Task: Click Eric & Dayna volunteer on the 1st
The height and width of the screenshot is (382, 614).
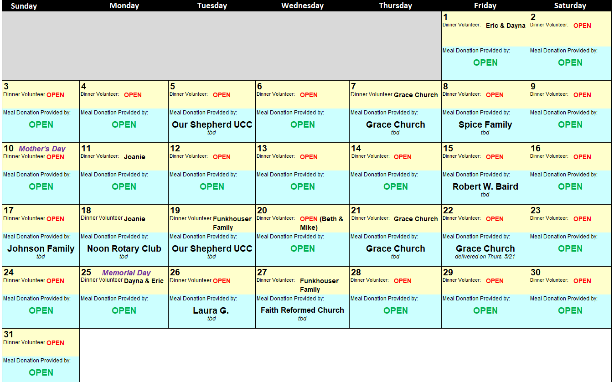Action: coord(506,26)
